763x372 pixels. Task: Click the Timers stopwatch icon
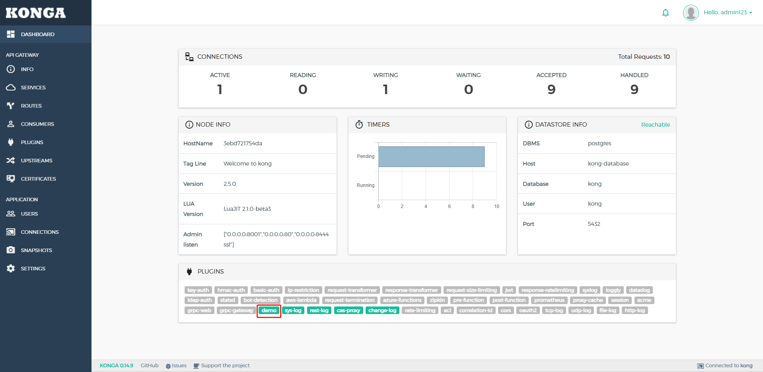[359, 125]
